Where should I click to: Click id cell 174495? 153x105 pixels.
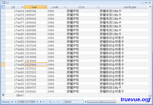pos(15,91)
